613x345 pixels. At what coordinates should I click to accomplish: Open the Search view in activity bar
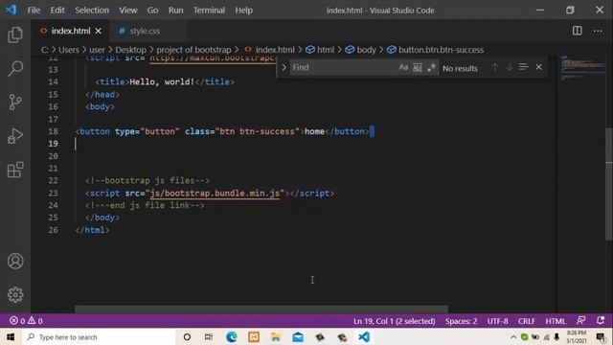(x=15, y=68)
